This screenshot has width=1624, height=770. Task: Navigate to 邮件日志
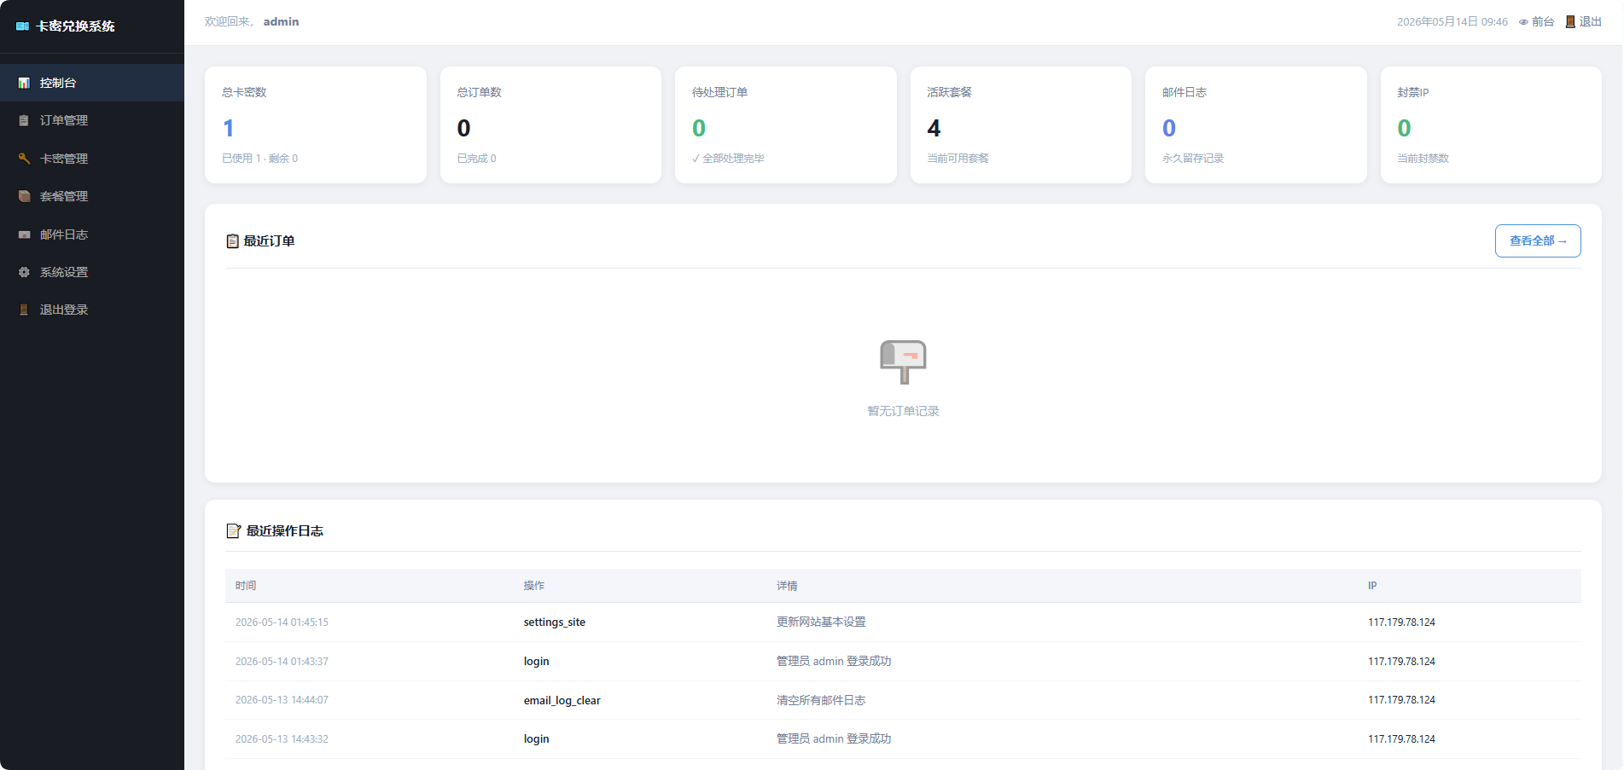(x=92, y=234)
